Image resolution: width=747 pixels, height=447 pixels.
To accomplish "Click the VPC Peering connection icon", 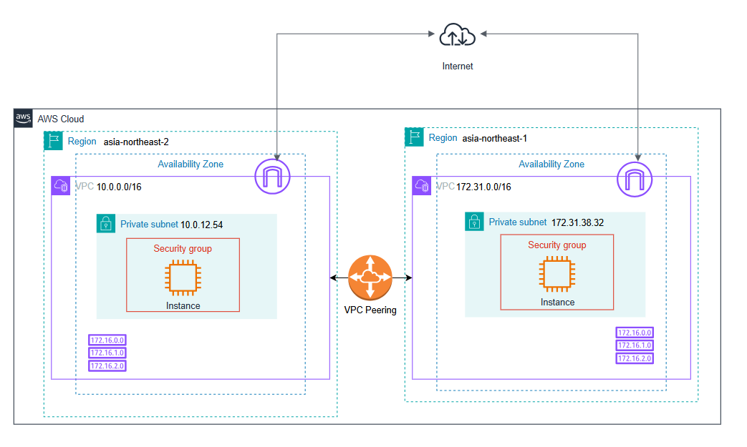I will click(x=370, y=279).
